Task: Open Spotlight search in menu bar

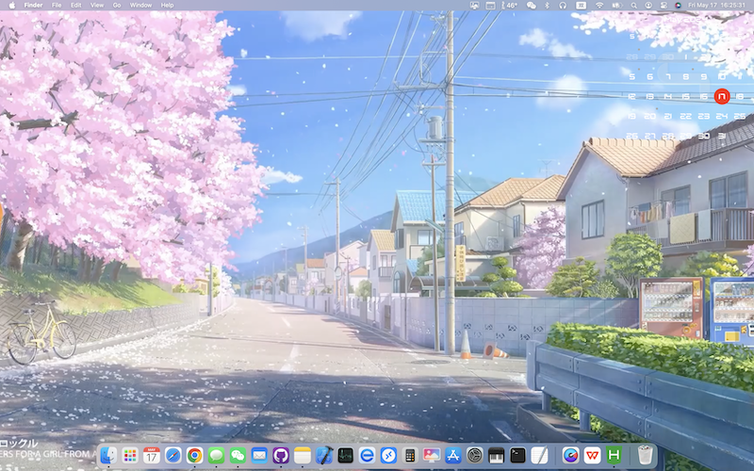Action: click(633, 6)
